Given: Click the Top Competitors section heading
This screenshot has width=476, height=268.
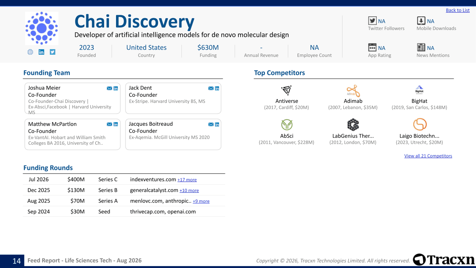Looking at the screenshot, I should [280, 73].
